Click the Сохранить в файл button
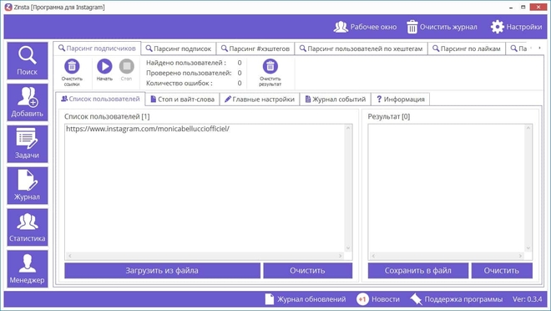 click(418, 271)
